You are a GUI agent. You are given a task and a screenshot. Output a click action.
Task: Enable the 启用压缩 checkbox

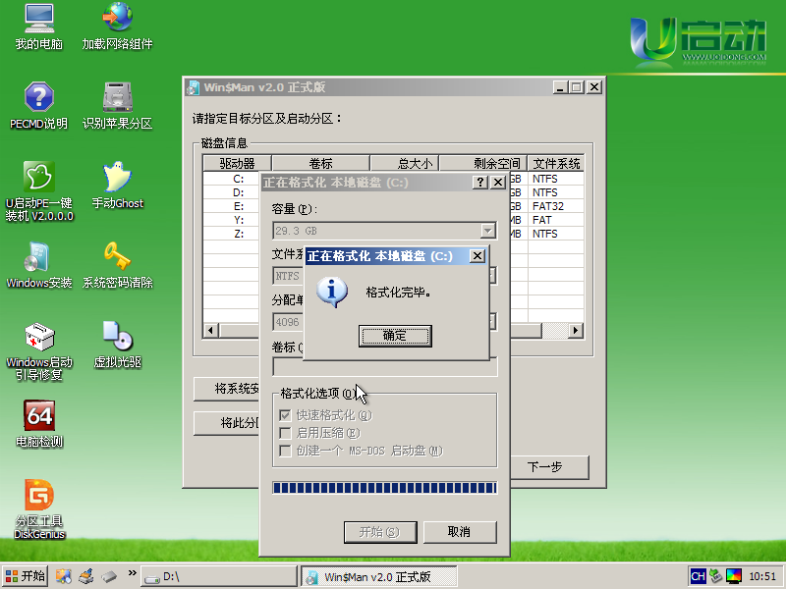pyautogui.click(x=286, y=433)
